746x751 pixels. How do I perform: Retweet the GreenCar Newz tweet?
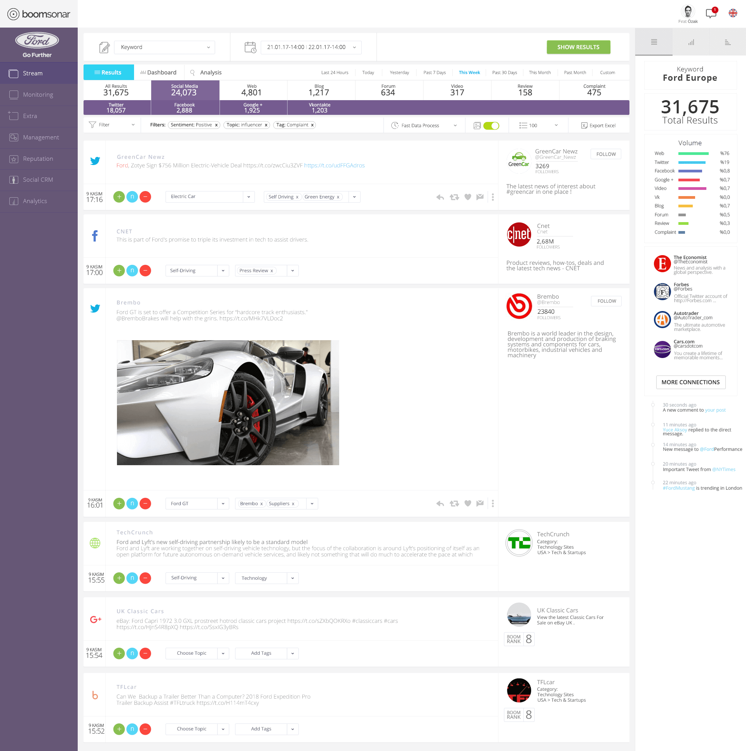point(454,197)
